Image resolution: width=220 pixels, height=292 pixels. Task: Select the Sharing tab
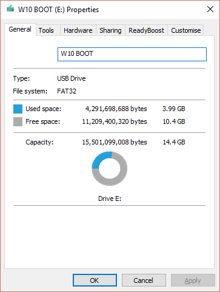110,30
